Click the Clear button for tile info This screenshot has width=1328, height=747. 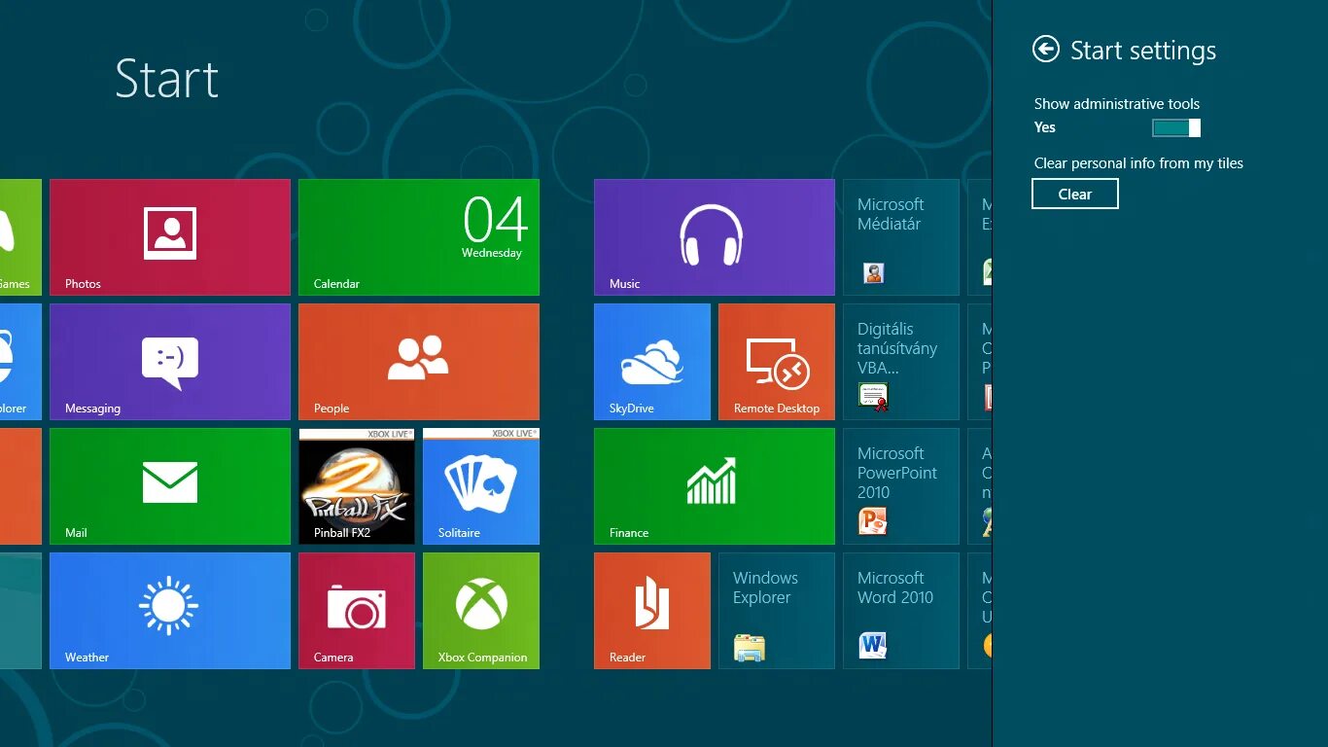1075,194
